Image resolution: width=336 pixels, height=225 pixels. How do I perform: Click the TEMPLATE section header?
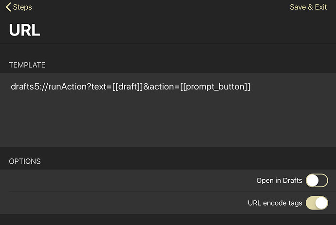coord(27,65)
